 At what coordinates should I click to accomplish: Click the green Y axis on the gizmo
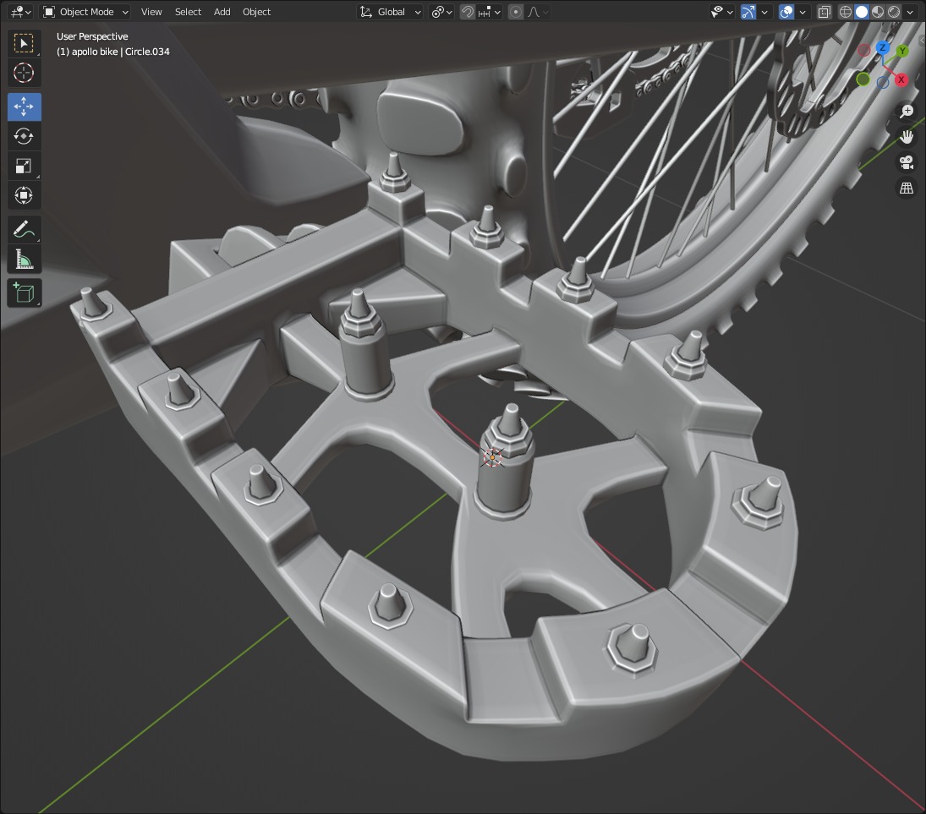(902, 52)
